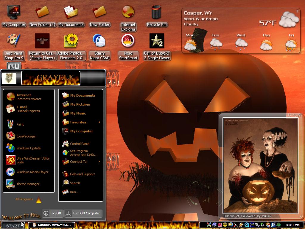Expand All Programs in the Start menu
Viewport: 305px width, 229px height.
tap(28, 199)
